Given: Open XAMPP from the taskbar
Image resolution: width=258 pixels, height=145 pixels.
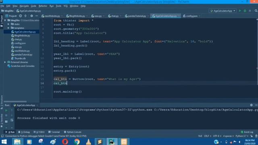Looking at the screenshot, I should [124, 142].
